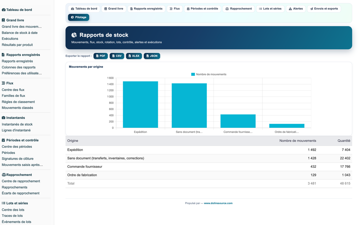Export the report as XLSX

pos(134,56)
